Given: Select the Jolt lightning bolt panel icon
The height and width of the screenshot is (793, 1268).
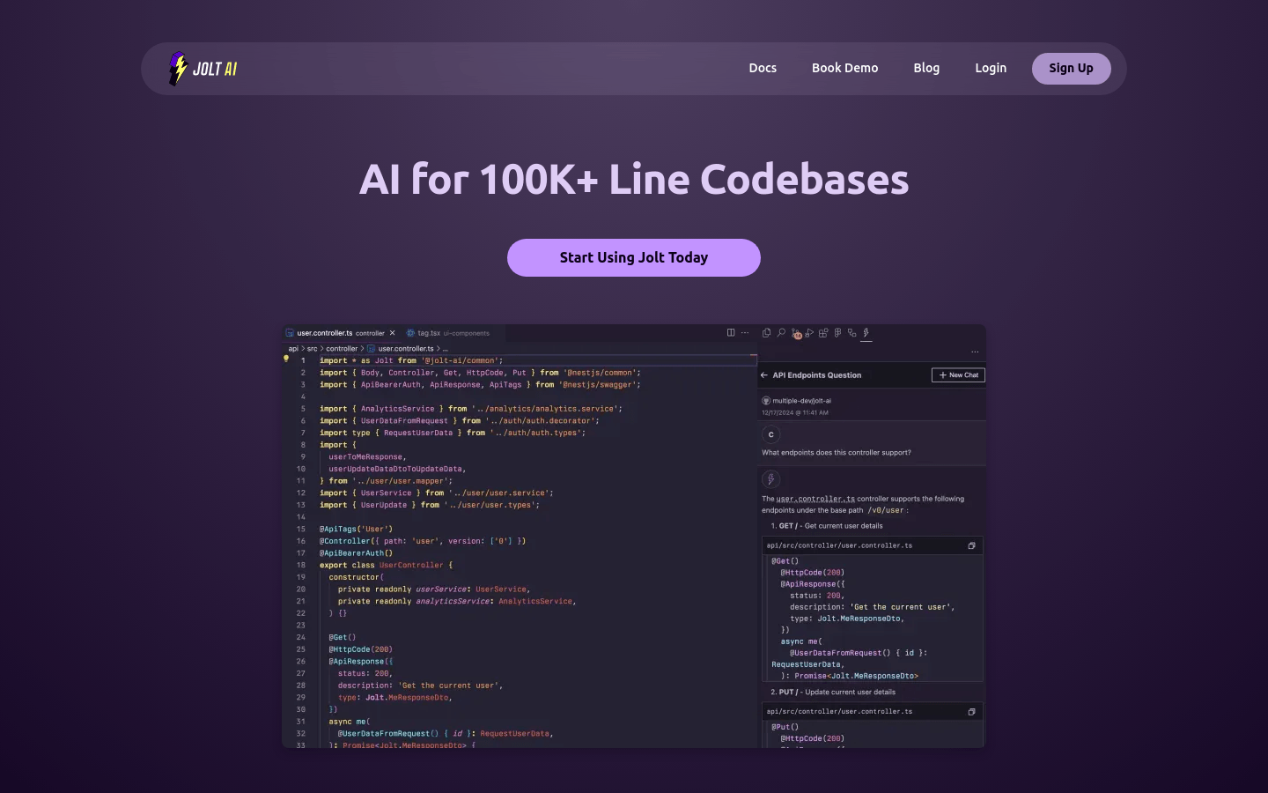Looking at the screenshot, I should point(866,333).
